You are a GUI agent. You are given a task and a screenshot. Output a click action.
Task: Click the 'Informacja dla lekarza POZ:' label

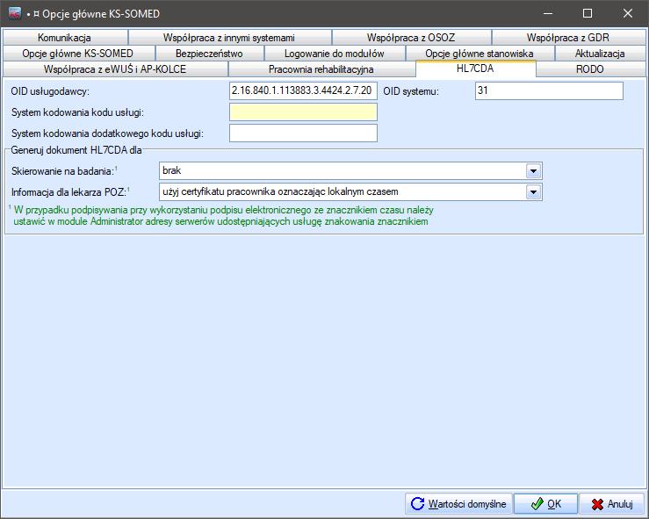[x=69, y=192]
